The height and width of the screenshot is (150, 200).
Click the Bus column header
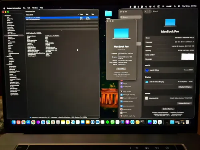87,14
